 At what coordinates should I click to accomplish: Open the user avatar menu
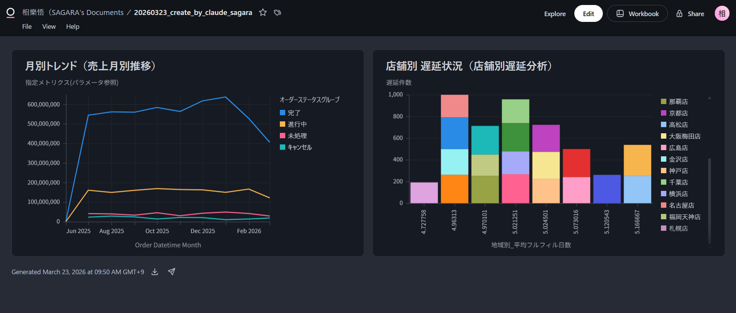pyautogui.click(x=722, y=13)
